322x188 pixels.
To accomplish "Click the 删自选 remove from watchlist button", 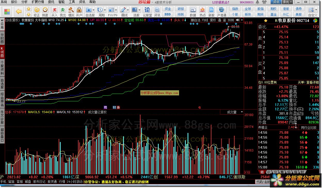I will click(x=196, y=20).
